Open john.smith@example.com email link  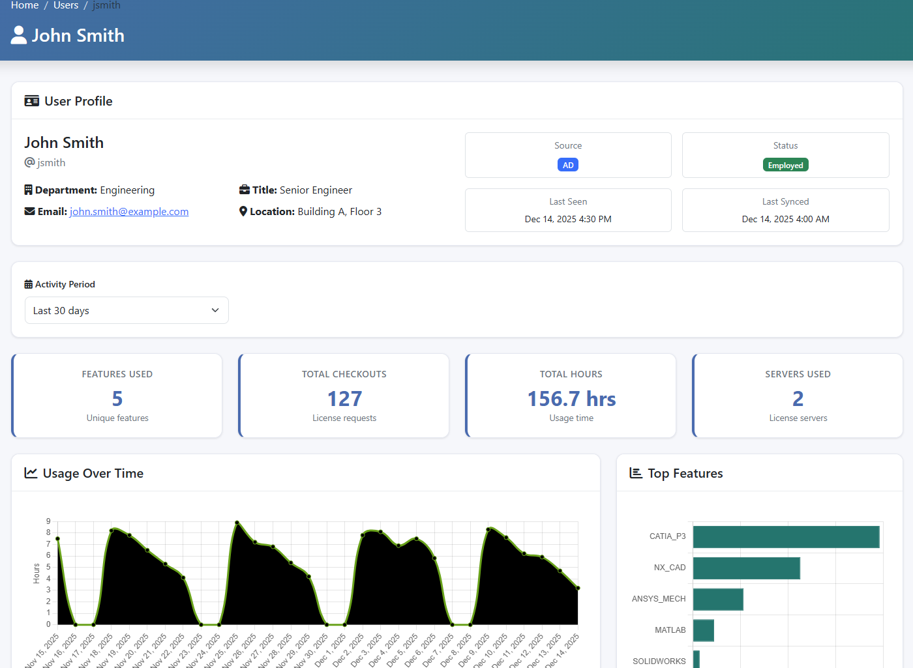click(128, 211)
